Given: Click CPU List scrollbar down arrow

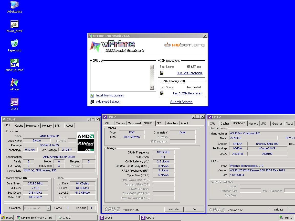Looking at the screenshot, I should 152,87.
